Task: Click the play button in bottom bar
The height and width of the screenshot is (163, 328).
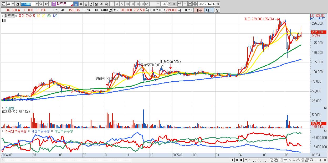Action: coord(233,160)
